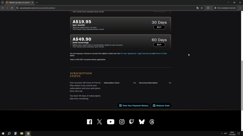The height and width of the screenshot is (136, 243).
Task: Click the Subscription Status heading
Action: click(x=81, y=75)
